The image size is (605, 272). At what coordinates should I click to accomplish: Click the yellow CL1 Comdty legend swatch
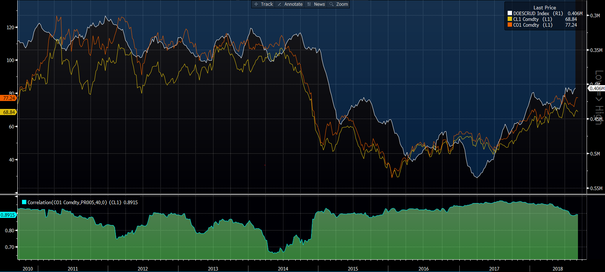(510, 19)
